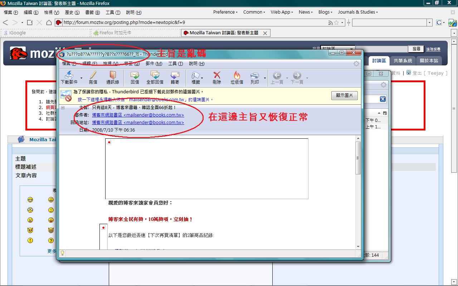This screenshot has width=458, height=286.
Task: Switch to the iGoogle tab
Action: coord(45,33)
